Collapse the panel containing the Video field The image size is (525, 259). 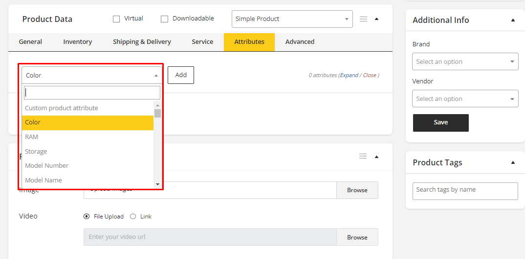376,157
